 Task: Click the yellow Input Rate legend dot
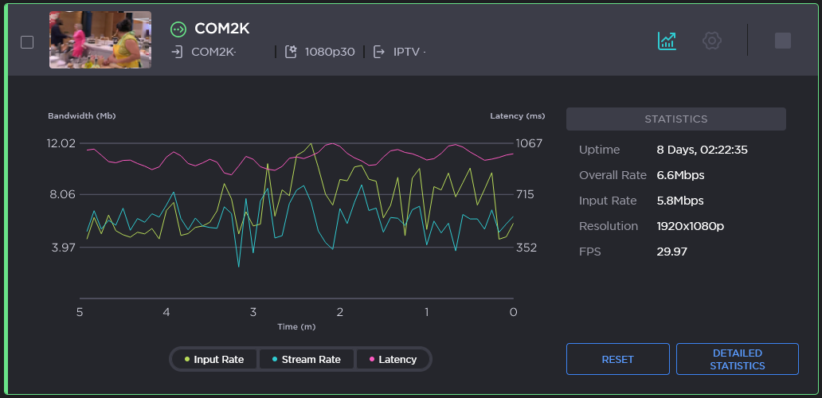[x=187, y=359]
